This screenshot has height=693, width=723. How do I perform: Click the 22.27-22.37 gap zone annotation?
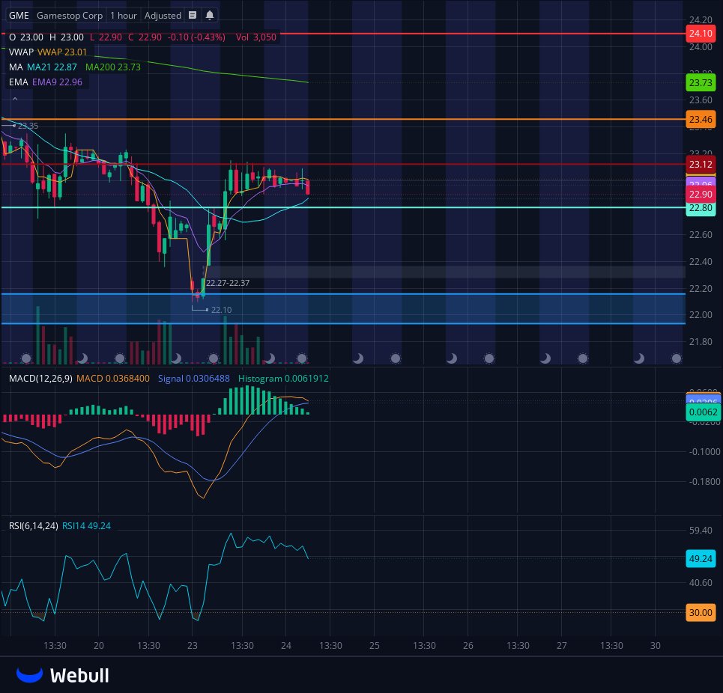click(228, 283)
